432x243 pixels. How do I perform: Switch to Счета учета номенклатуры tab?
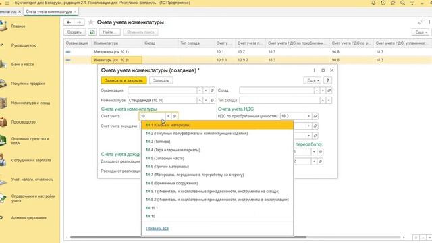[49, 11]
